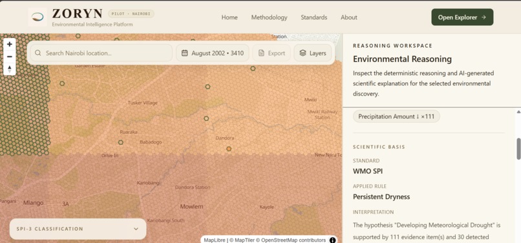This screenshot has height=243, width=521.
Task: Click the Mowlem map label
Action: 191,206
